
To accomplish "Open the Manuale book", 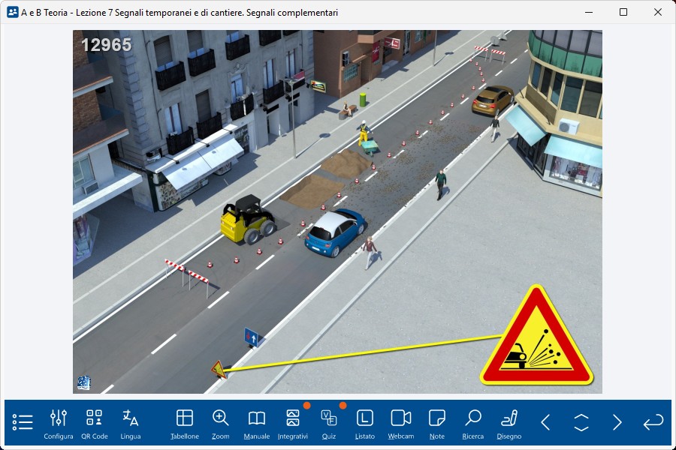I will point(257,423).
